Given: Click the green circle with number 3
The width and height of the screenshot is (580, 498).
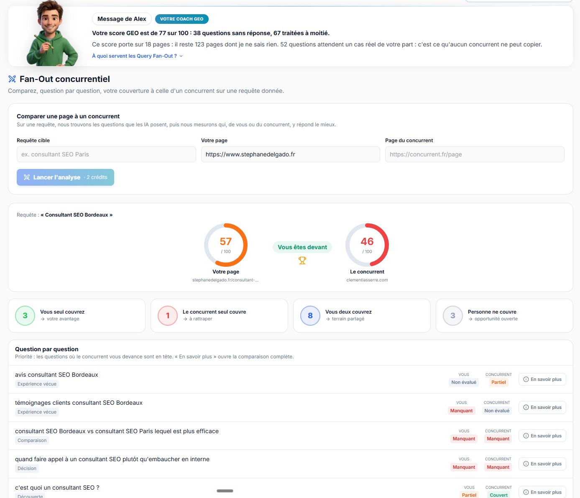Looking at the screenshot, I should tap(25, 316).
